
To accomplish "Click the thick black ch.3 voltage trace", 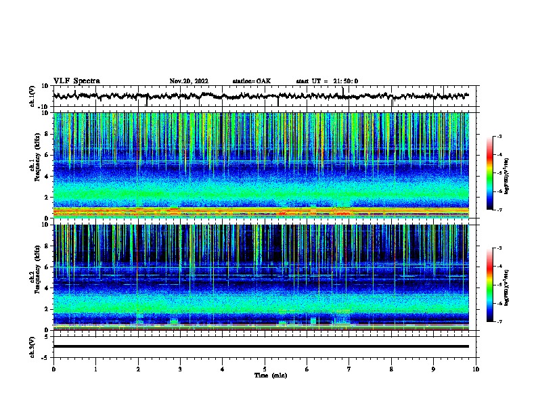I will coord(261,346).
